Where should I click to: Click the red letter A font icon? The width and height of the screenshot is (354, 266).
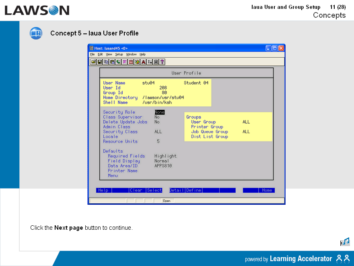(143, 62)
